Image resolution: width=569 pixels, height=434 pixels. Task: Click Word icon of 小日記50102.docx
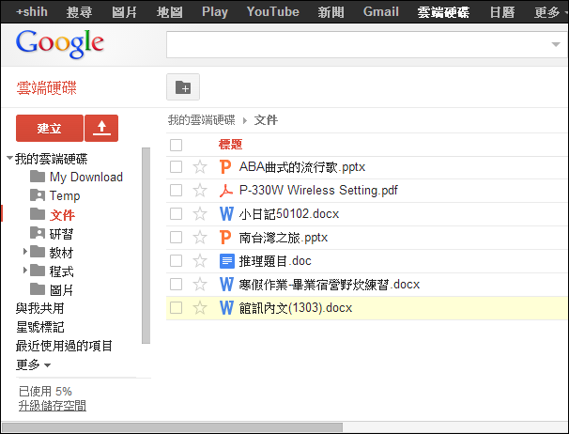pos(226,214)
